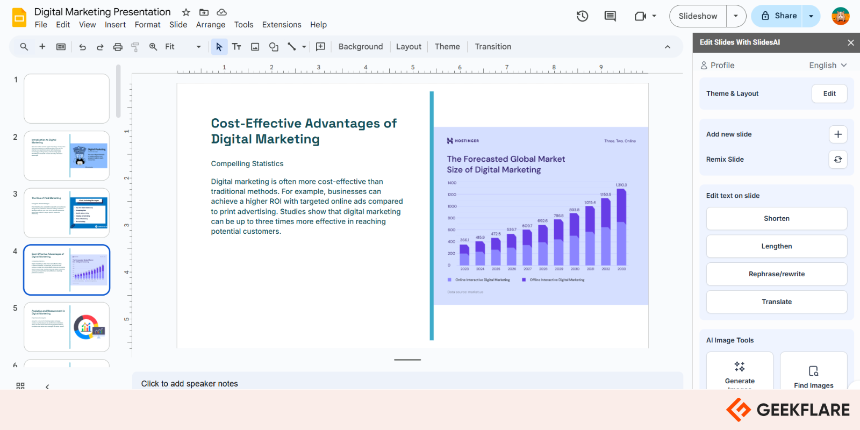The height and width of the screenshot is (430, 860).
Task: Collapse the toolbar with chevron up
Action: click(668, 47)
